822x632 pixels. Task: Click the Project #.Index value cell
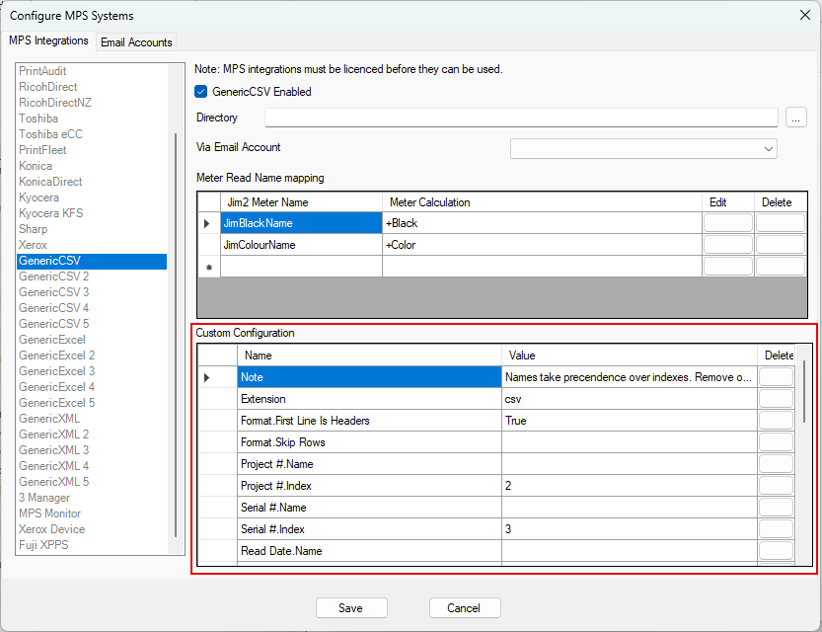point(630,486)
